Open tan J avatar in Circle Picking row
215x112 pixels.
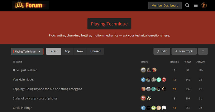(159, 108)
